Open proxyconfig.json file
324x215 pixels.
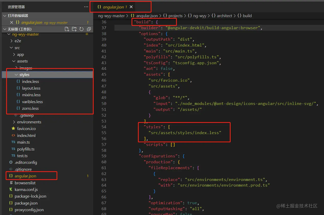[29, 210]
